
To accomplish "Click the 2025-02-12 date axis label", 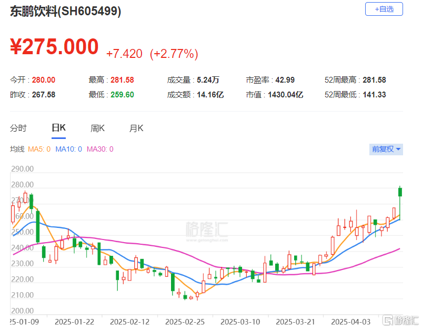I will [x=130, y=322].
